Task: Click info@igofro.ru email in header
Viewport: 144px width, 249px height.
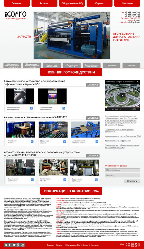Action: point(134,22)
